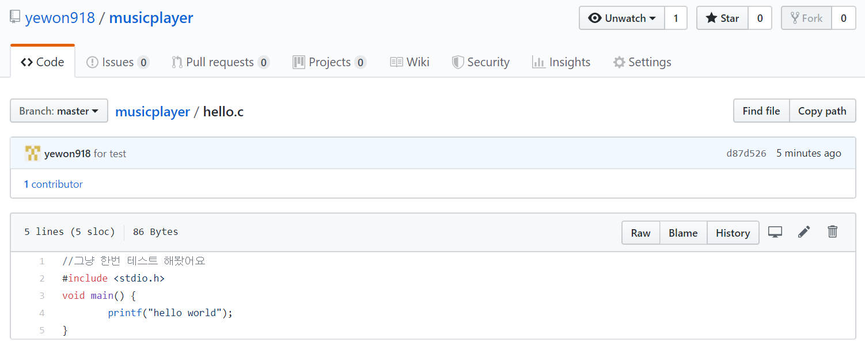Screen dimensions: 865x357
Task: Click the '86 Bytes' file size
Action: pyautogui.click(x=155, y=231)
